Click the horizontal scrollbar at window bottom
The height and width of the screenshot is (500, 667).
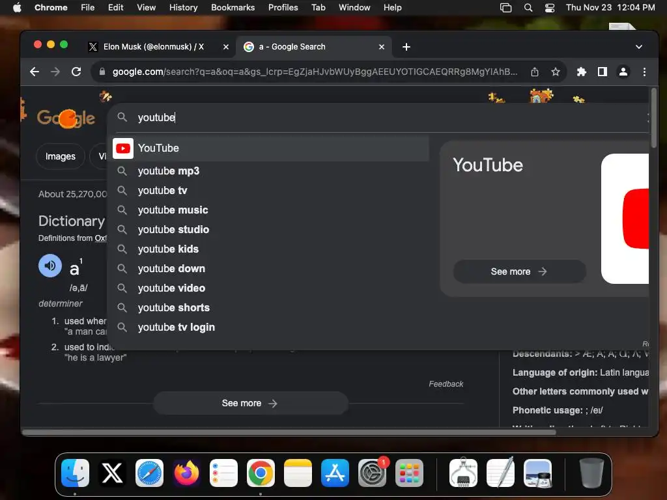pyautogui.click(x=289, y=432)
